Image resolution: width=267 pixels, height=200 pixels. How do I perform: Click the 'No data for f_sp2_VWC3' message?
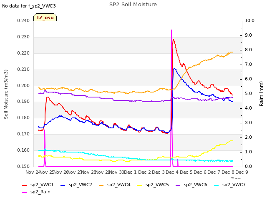29,6
